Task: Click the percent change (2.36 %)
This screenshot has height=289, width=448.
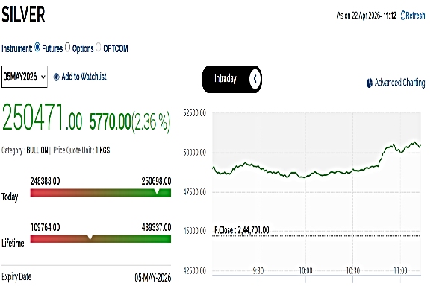Action: click(151, 122)
